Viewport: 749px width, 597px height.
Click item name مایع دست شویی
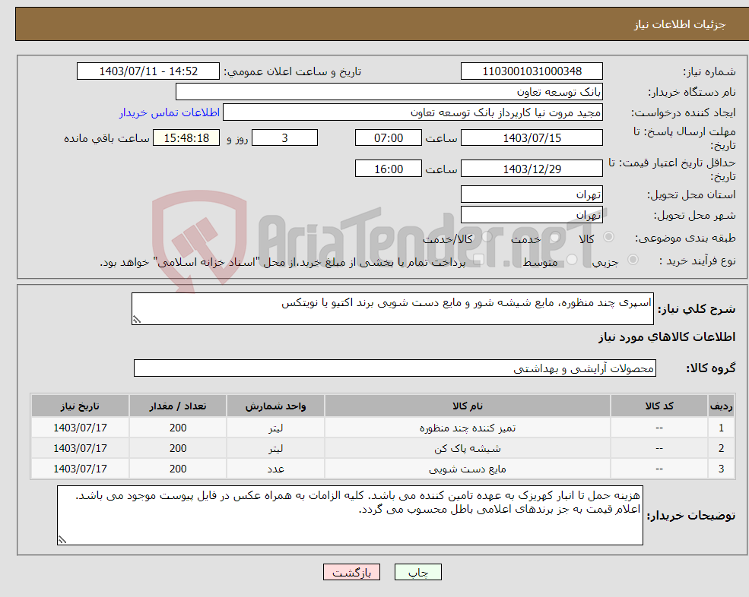[467, 469]
